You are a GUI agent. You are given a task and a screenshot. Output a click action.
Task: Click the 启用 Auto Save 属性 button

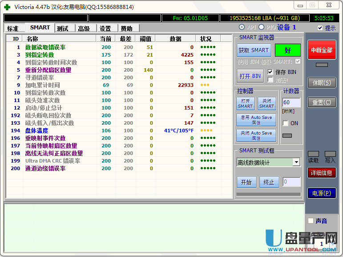[256, 120]
